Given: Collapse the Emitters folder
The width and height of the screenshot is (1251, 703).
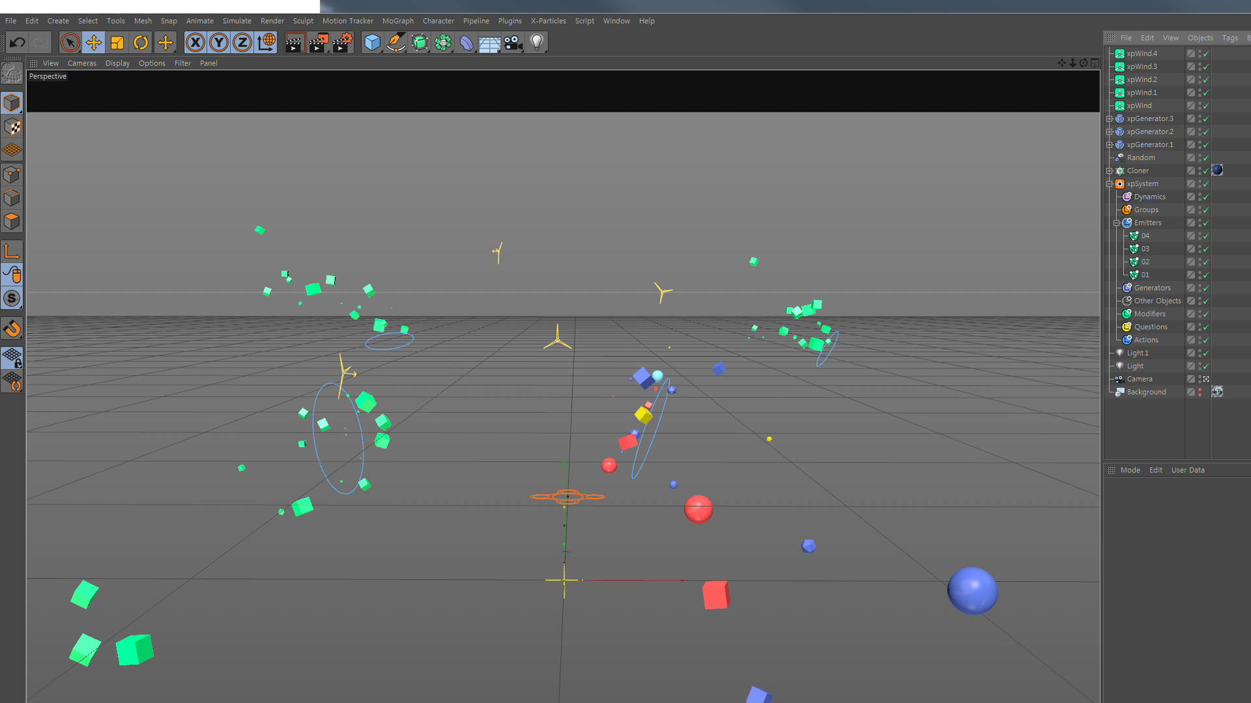Looking at the screenshot, I should [1116, 223].
